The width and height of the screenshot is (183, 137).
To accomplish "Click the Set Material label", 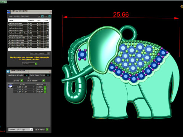I will click(x=40, y=130).
